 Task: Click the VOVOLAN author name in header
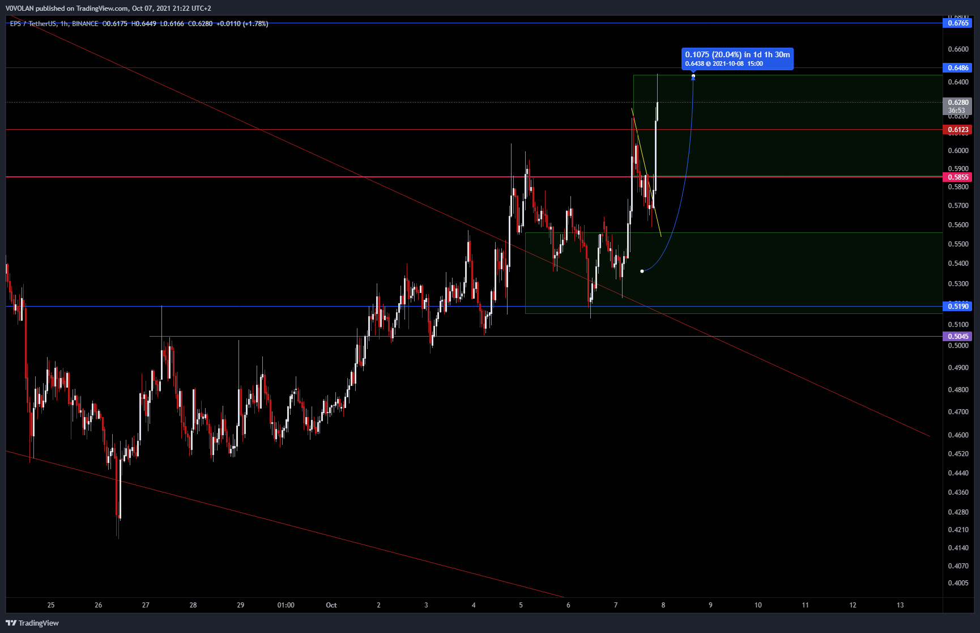[20, 9]
